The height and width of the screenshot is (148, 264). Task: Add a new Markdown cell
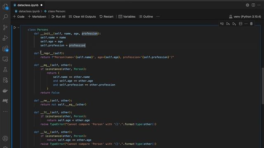click(37, 16)
